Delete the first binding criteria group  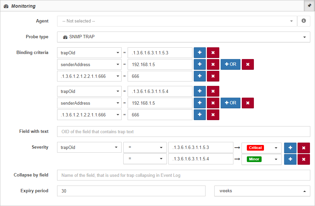pos(248,64)
